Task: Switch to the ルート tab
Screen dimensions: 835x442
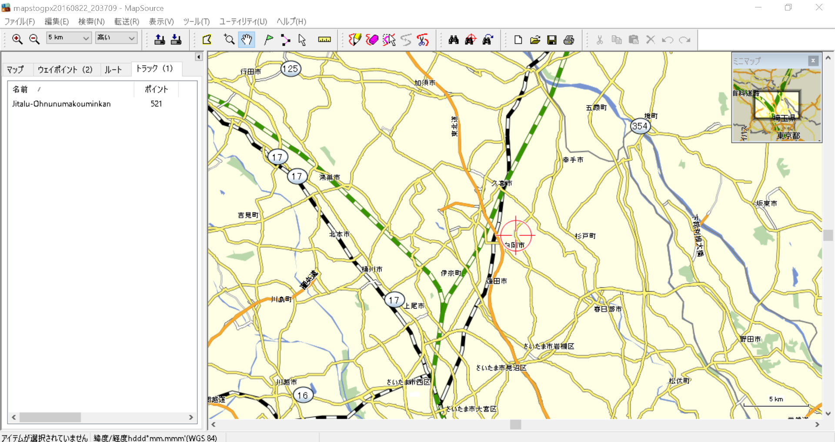Action: click(x=114, y=70)
